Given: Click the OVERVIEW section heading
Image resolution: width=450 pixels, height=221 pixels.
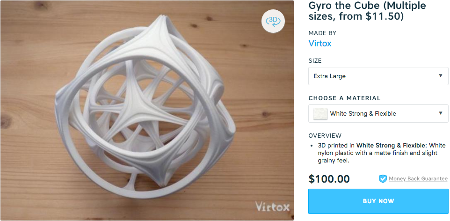Looking at the screenshot, I should 325,135.
